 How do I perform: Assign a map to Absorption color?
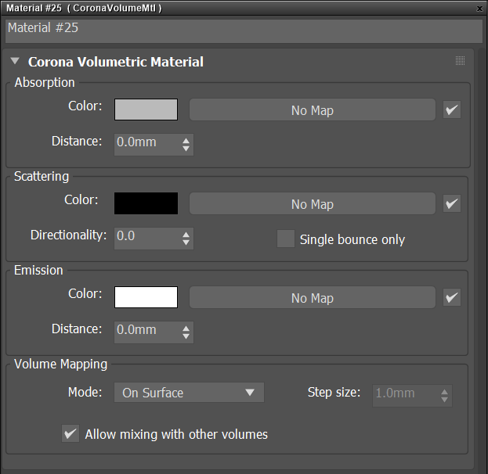(313, 110)
